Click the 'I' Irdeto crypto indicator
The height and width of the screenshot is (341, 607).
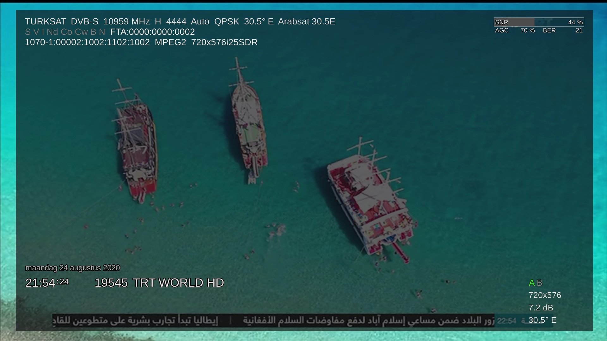43,32
